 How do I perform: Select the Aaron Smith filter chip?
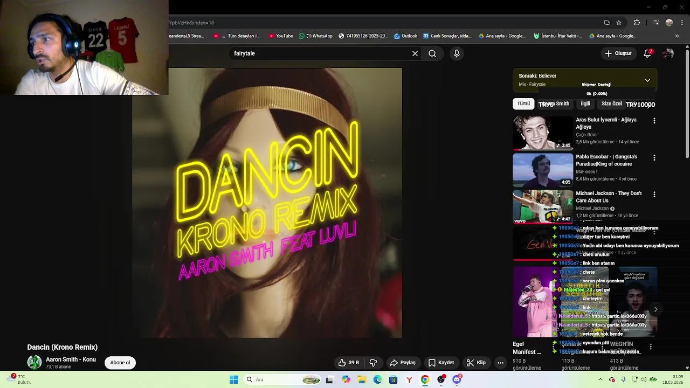click(555, 103)
